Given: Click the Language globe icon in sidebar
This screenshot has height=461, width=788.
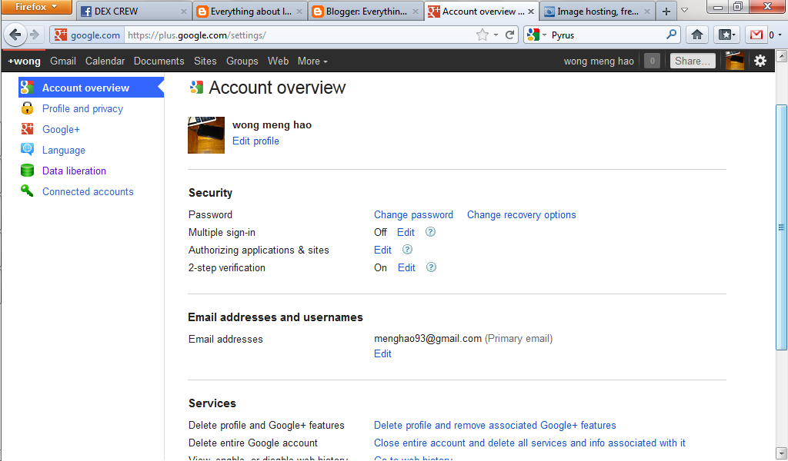Looking at the screenshot, I should click(x=27, y=150).
